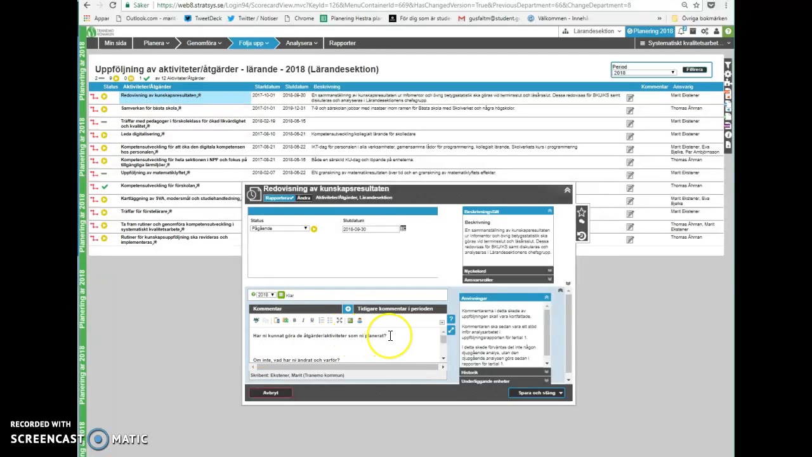Open comment icon for Samverkan för bästa skola row
This screenshot has width=812, height=457.
630,111
